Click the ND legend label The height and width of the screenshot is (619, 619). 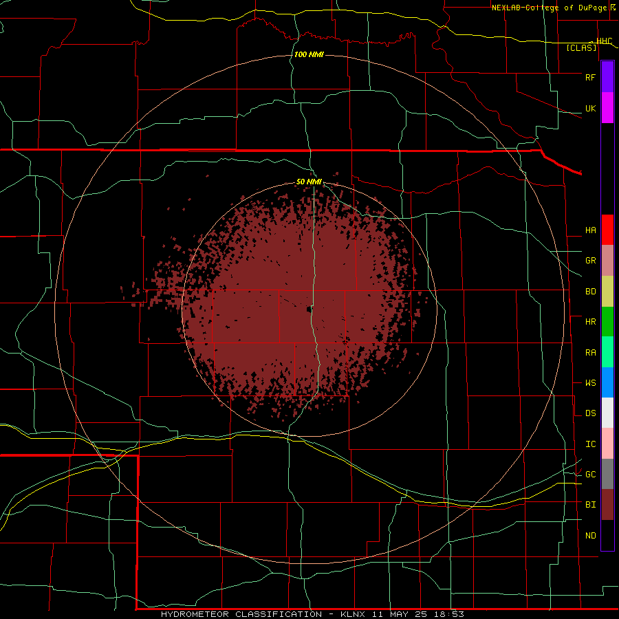(590, 535)
